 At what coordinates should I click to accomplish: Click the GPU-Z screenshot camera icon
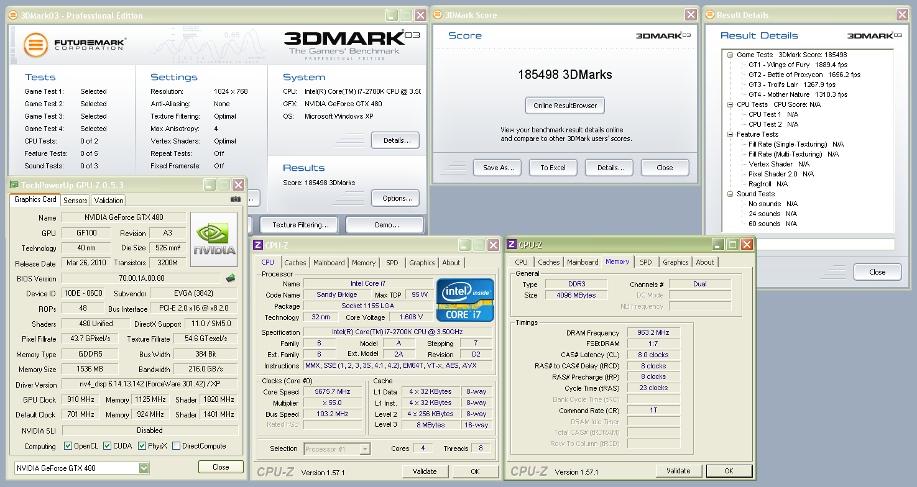(x=235, y=199)
